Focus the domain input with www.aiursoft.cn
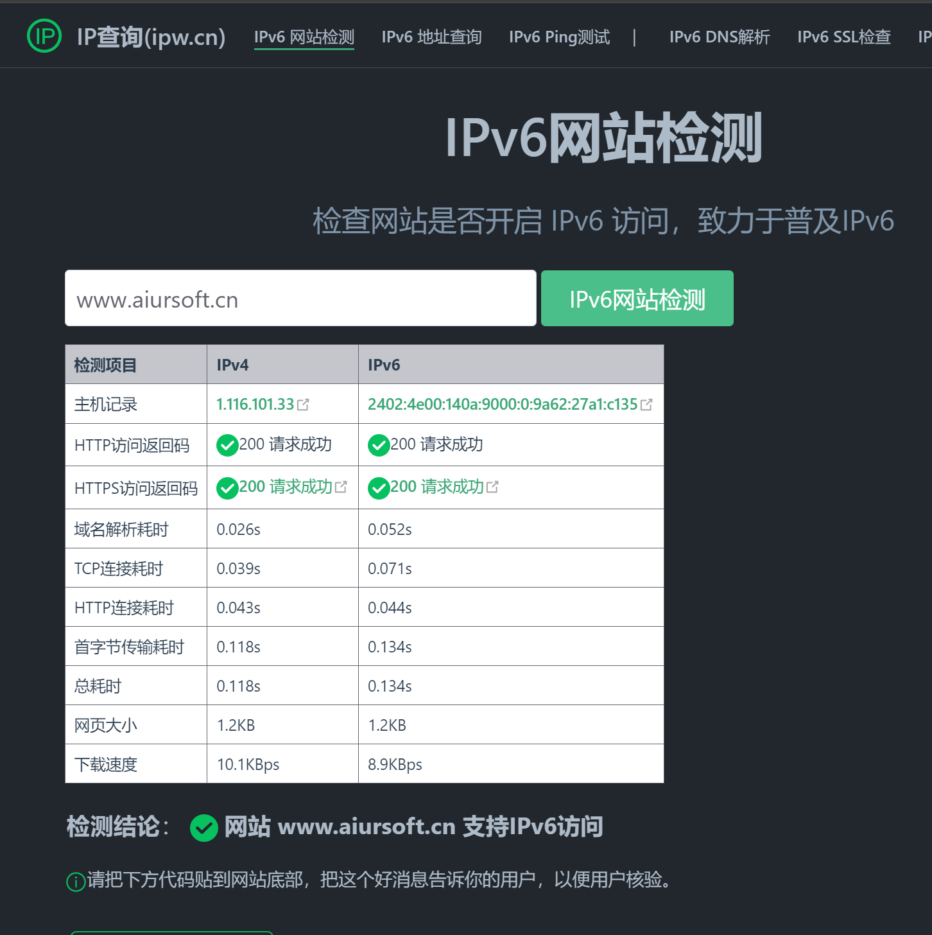 point(300,299)
